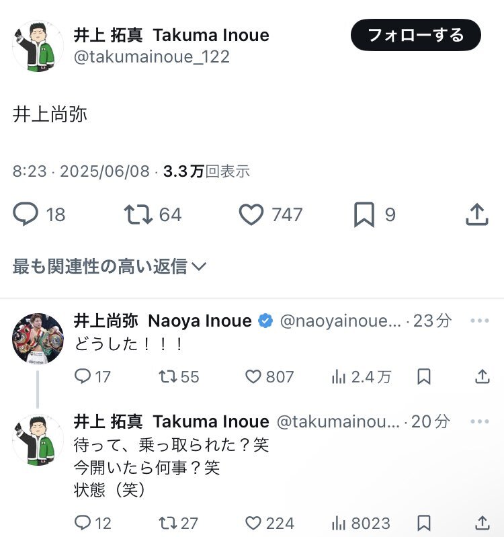Image resolution: width=504 pixels, height=537 pixels.
Task: Retweet the main post showing 64 reposts
Action: (153, 214)
